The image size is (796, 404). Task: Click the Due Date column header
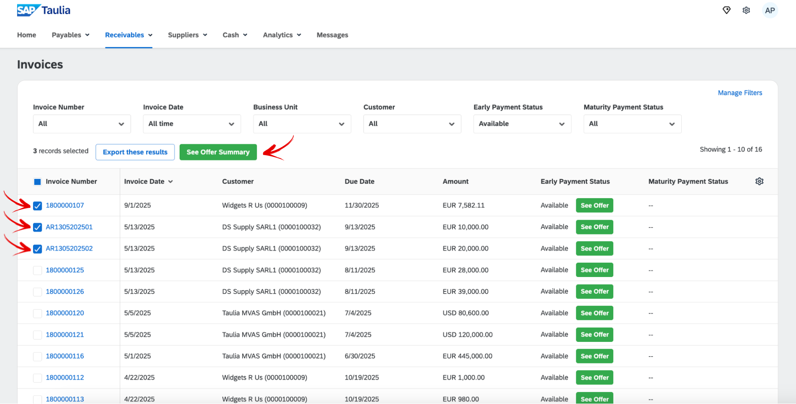[360, 182]
